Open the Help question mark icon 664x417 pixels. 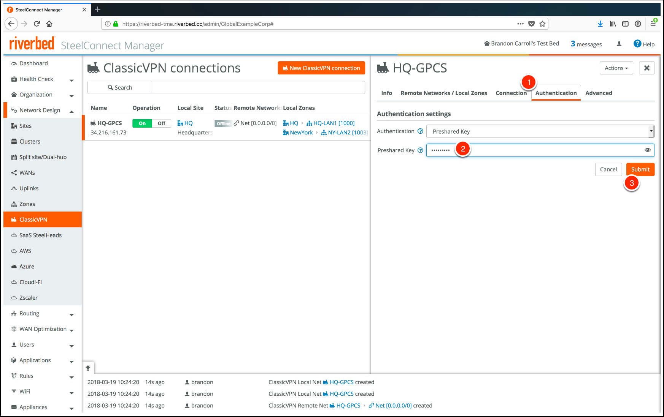(637, 44)
